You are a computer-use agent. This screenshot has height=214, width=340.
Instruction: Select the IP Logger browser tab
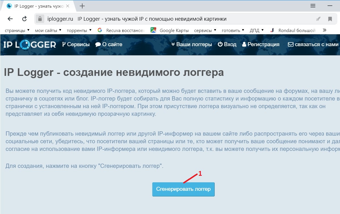[38, 6]
